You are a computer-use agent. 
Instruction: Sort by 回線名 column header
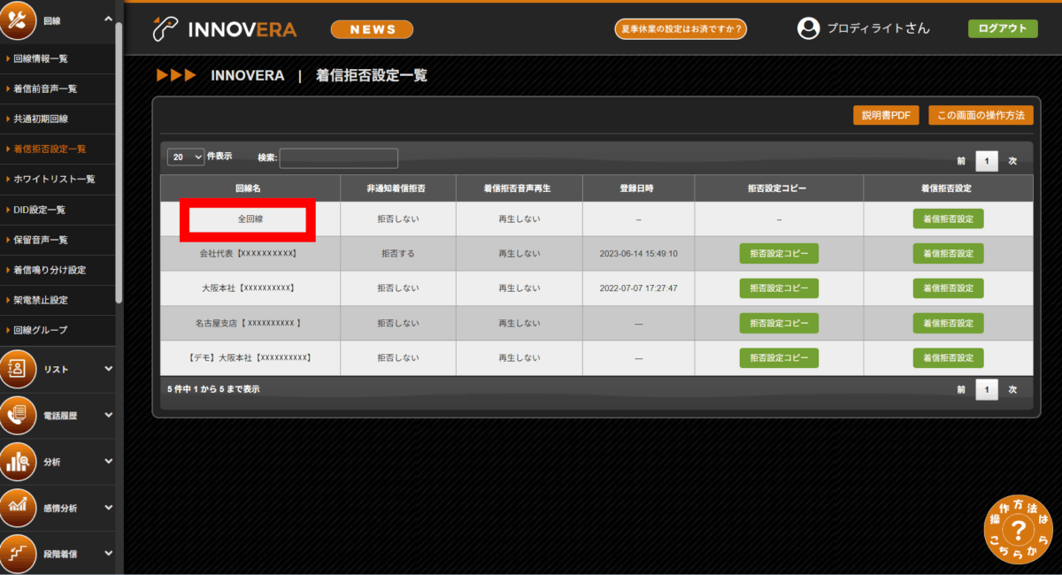(250, 188)
